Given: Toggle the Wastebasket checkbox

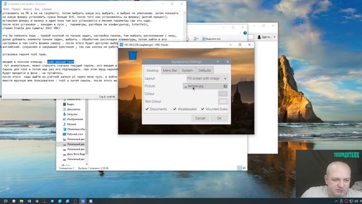Looking at the screenshot, I should (175, 109).
